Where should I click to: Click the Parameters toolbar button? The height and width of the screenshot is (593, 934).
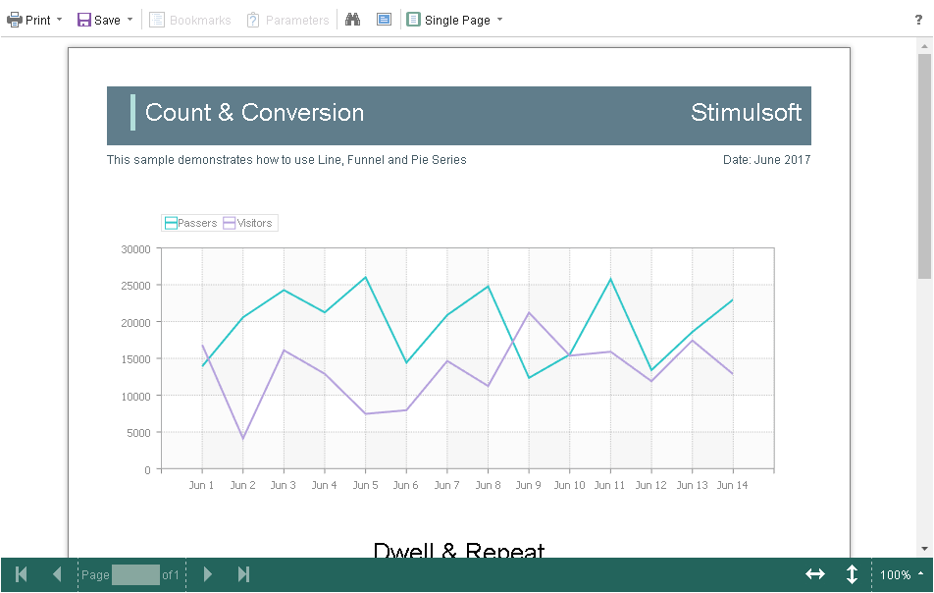pyautogui.click(x=287, y=20)
